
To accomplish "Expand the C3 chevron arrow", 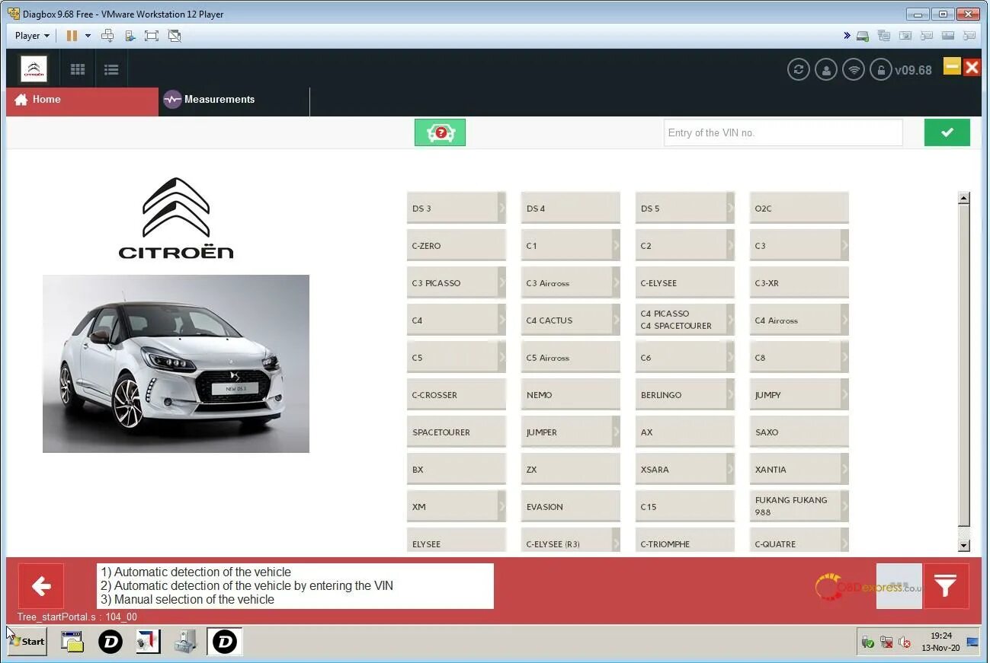I will [844, 245].
